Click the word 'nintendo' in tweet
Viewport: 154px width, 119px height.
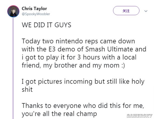69,41
